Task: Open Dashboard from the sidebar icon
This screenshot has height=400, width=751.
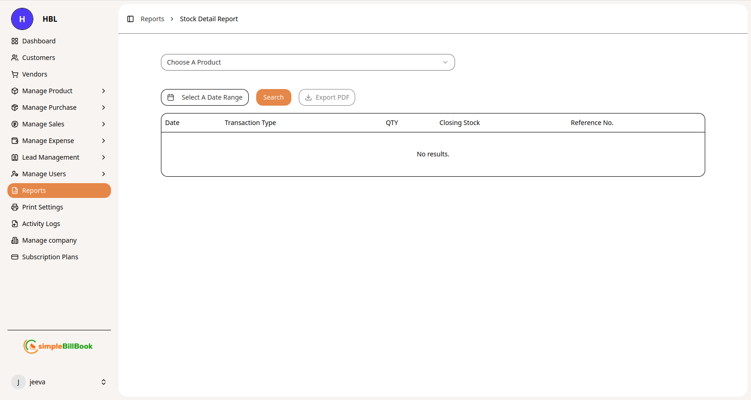Action: (15, 41)
